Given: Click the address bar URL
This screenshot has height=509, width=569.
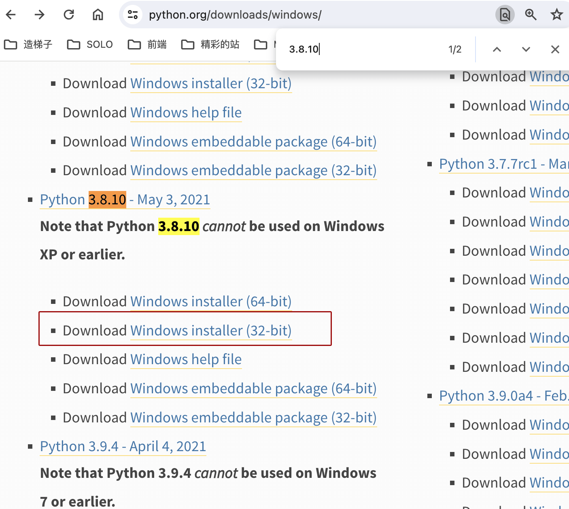Looking at the screenshot, I should (235, 15).
